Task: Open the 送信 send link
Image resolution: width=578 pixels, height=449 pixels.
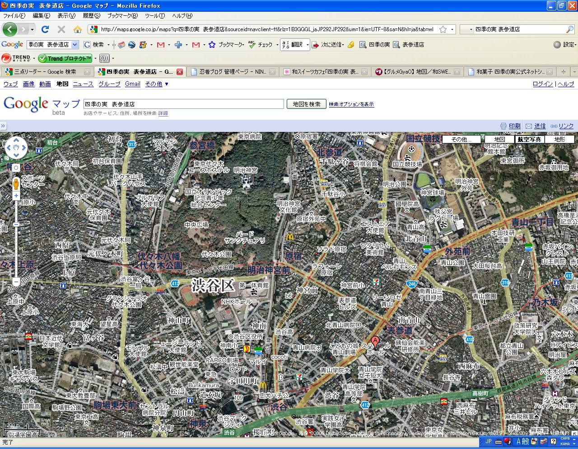Action: click(x=535, y=126)
